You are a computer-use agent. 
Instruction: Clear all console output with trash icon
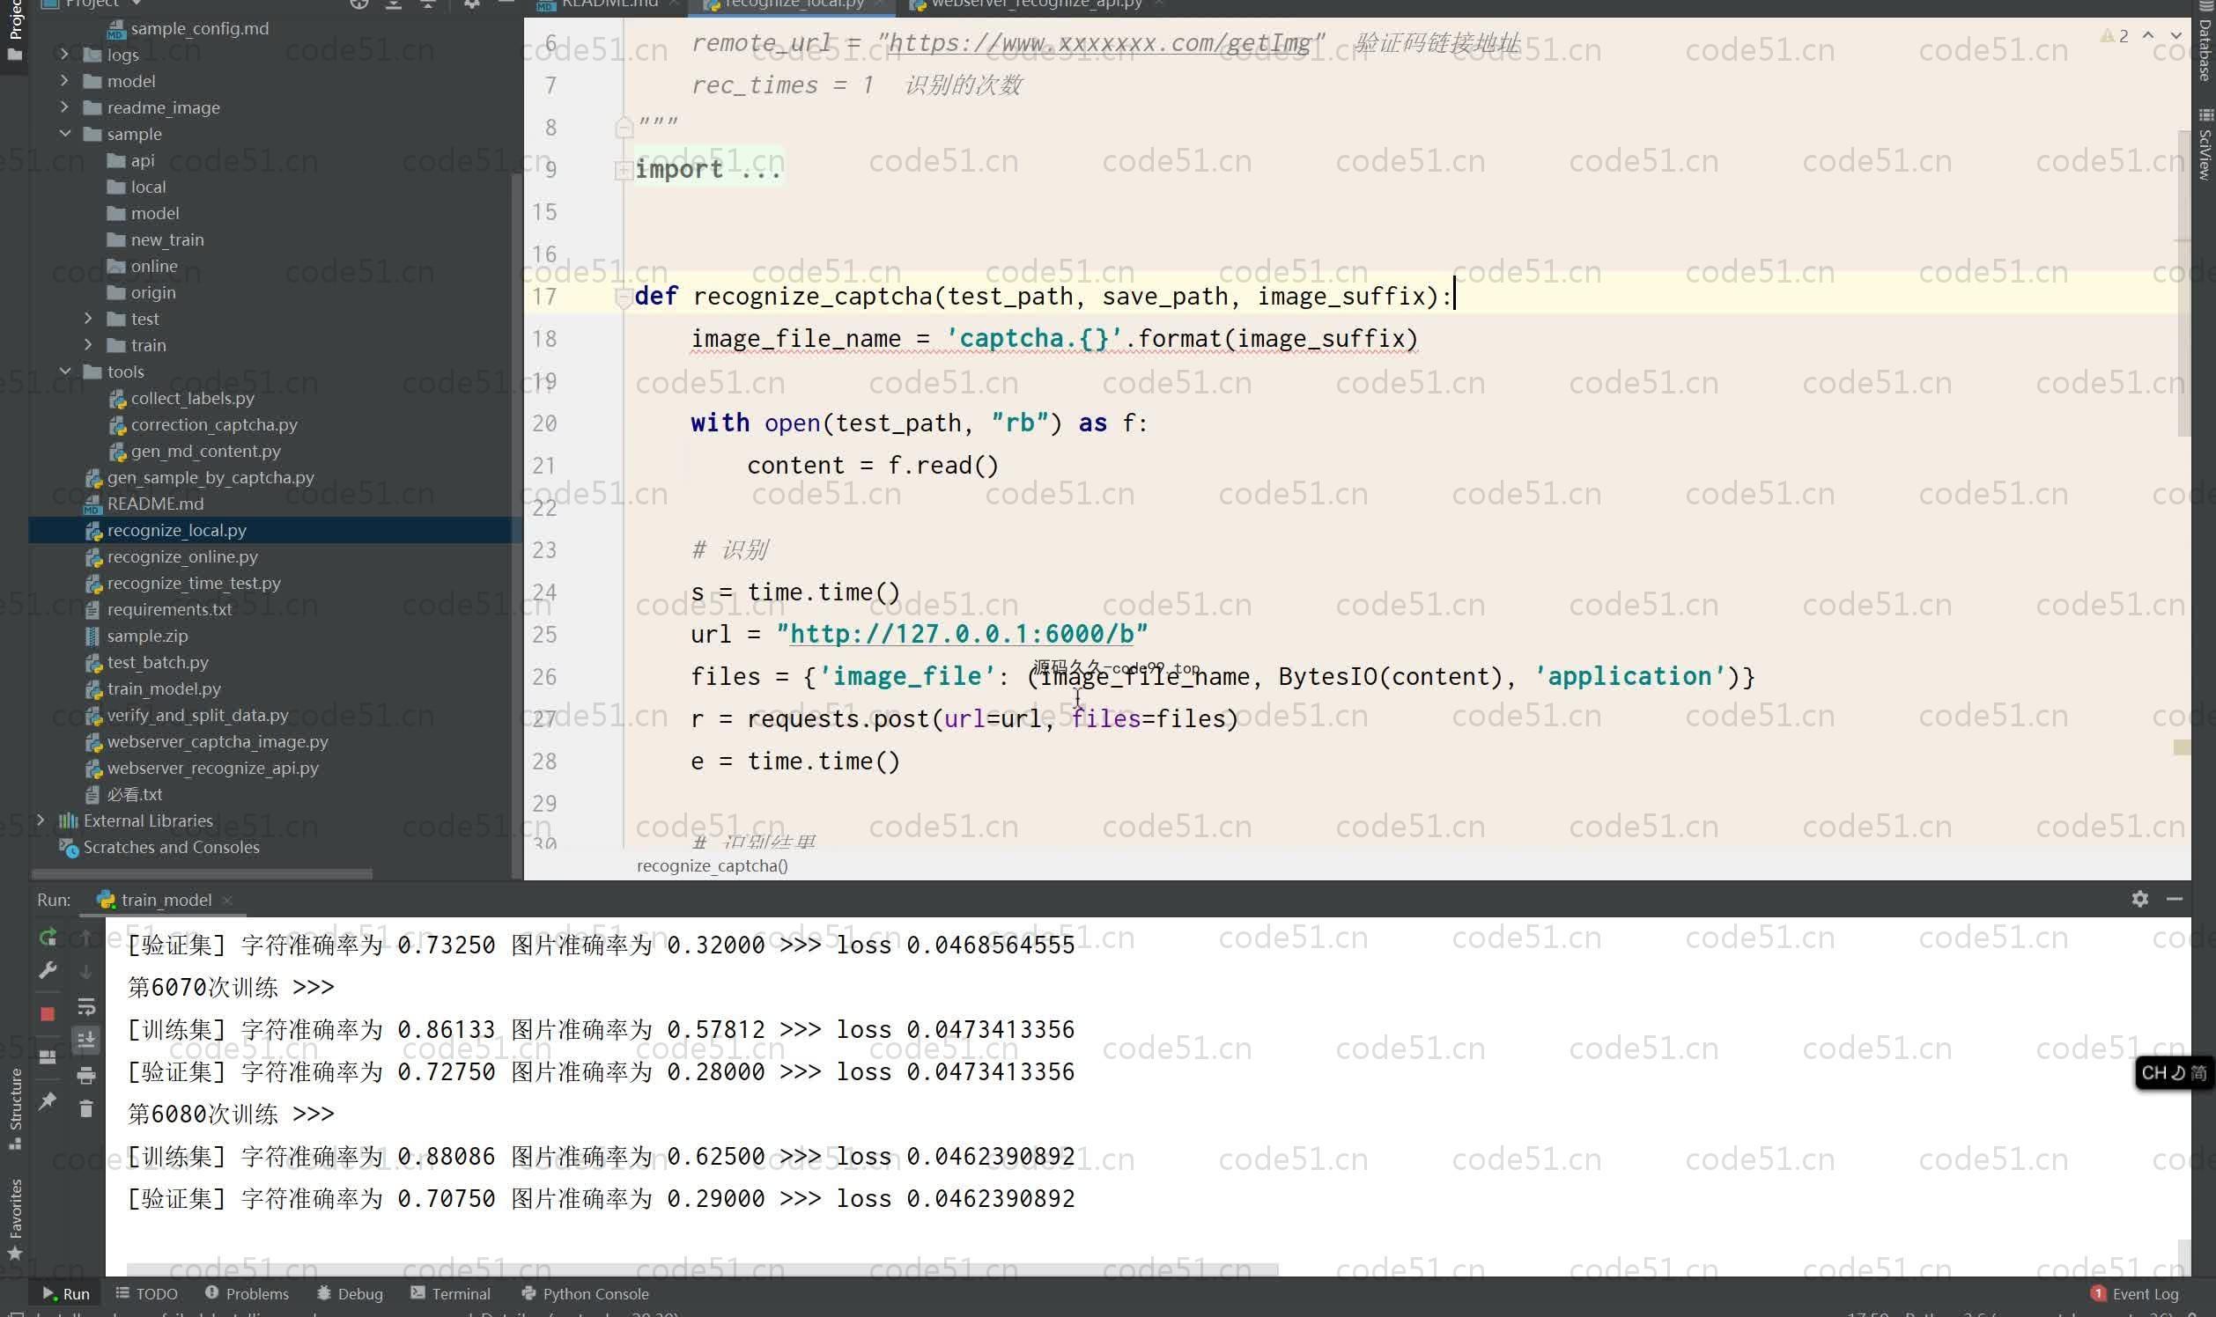click(x=86, y=1108)
